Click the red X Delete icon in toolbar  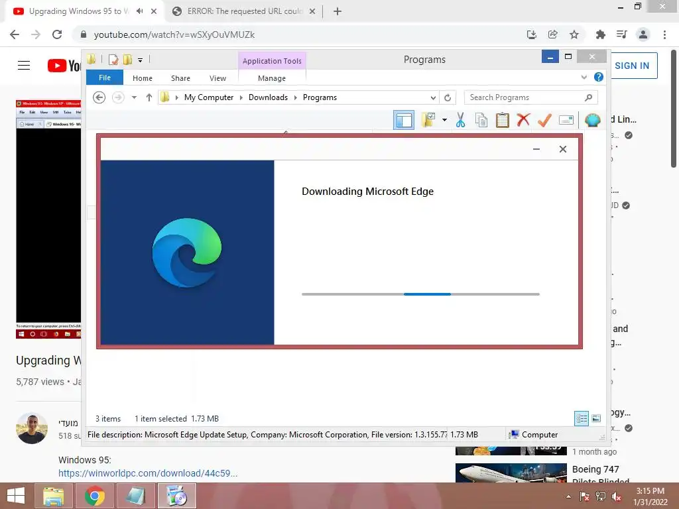tap(523, 119)
